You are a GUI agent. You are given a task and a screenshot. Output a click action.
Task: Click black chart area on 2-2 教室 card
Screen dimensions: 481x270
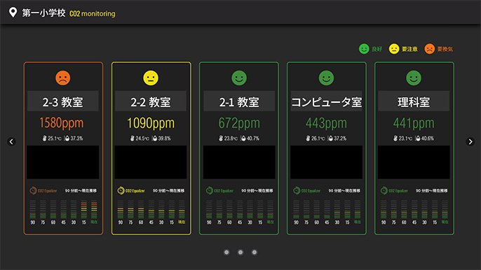tap(151, 162)
